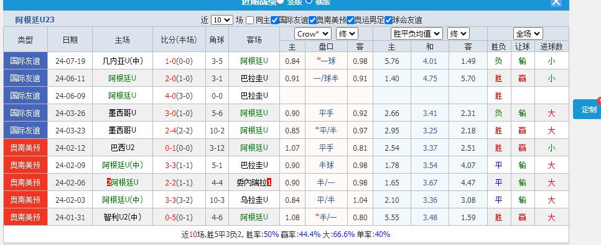Click the red card 1 badge beside 委内瑞拉

[269, 182]
